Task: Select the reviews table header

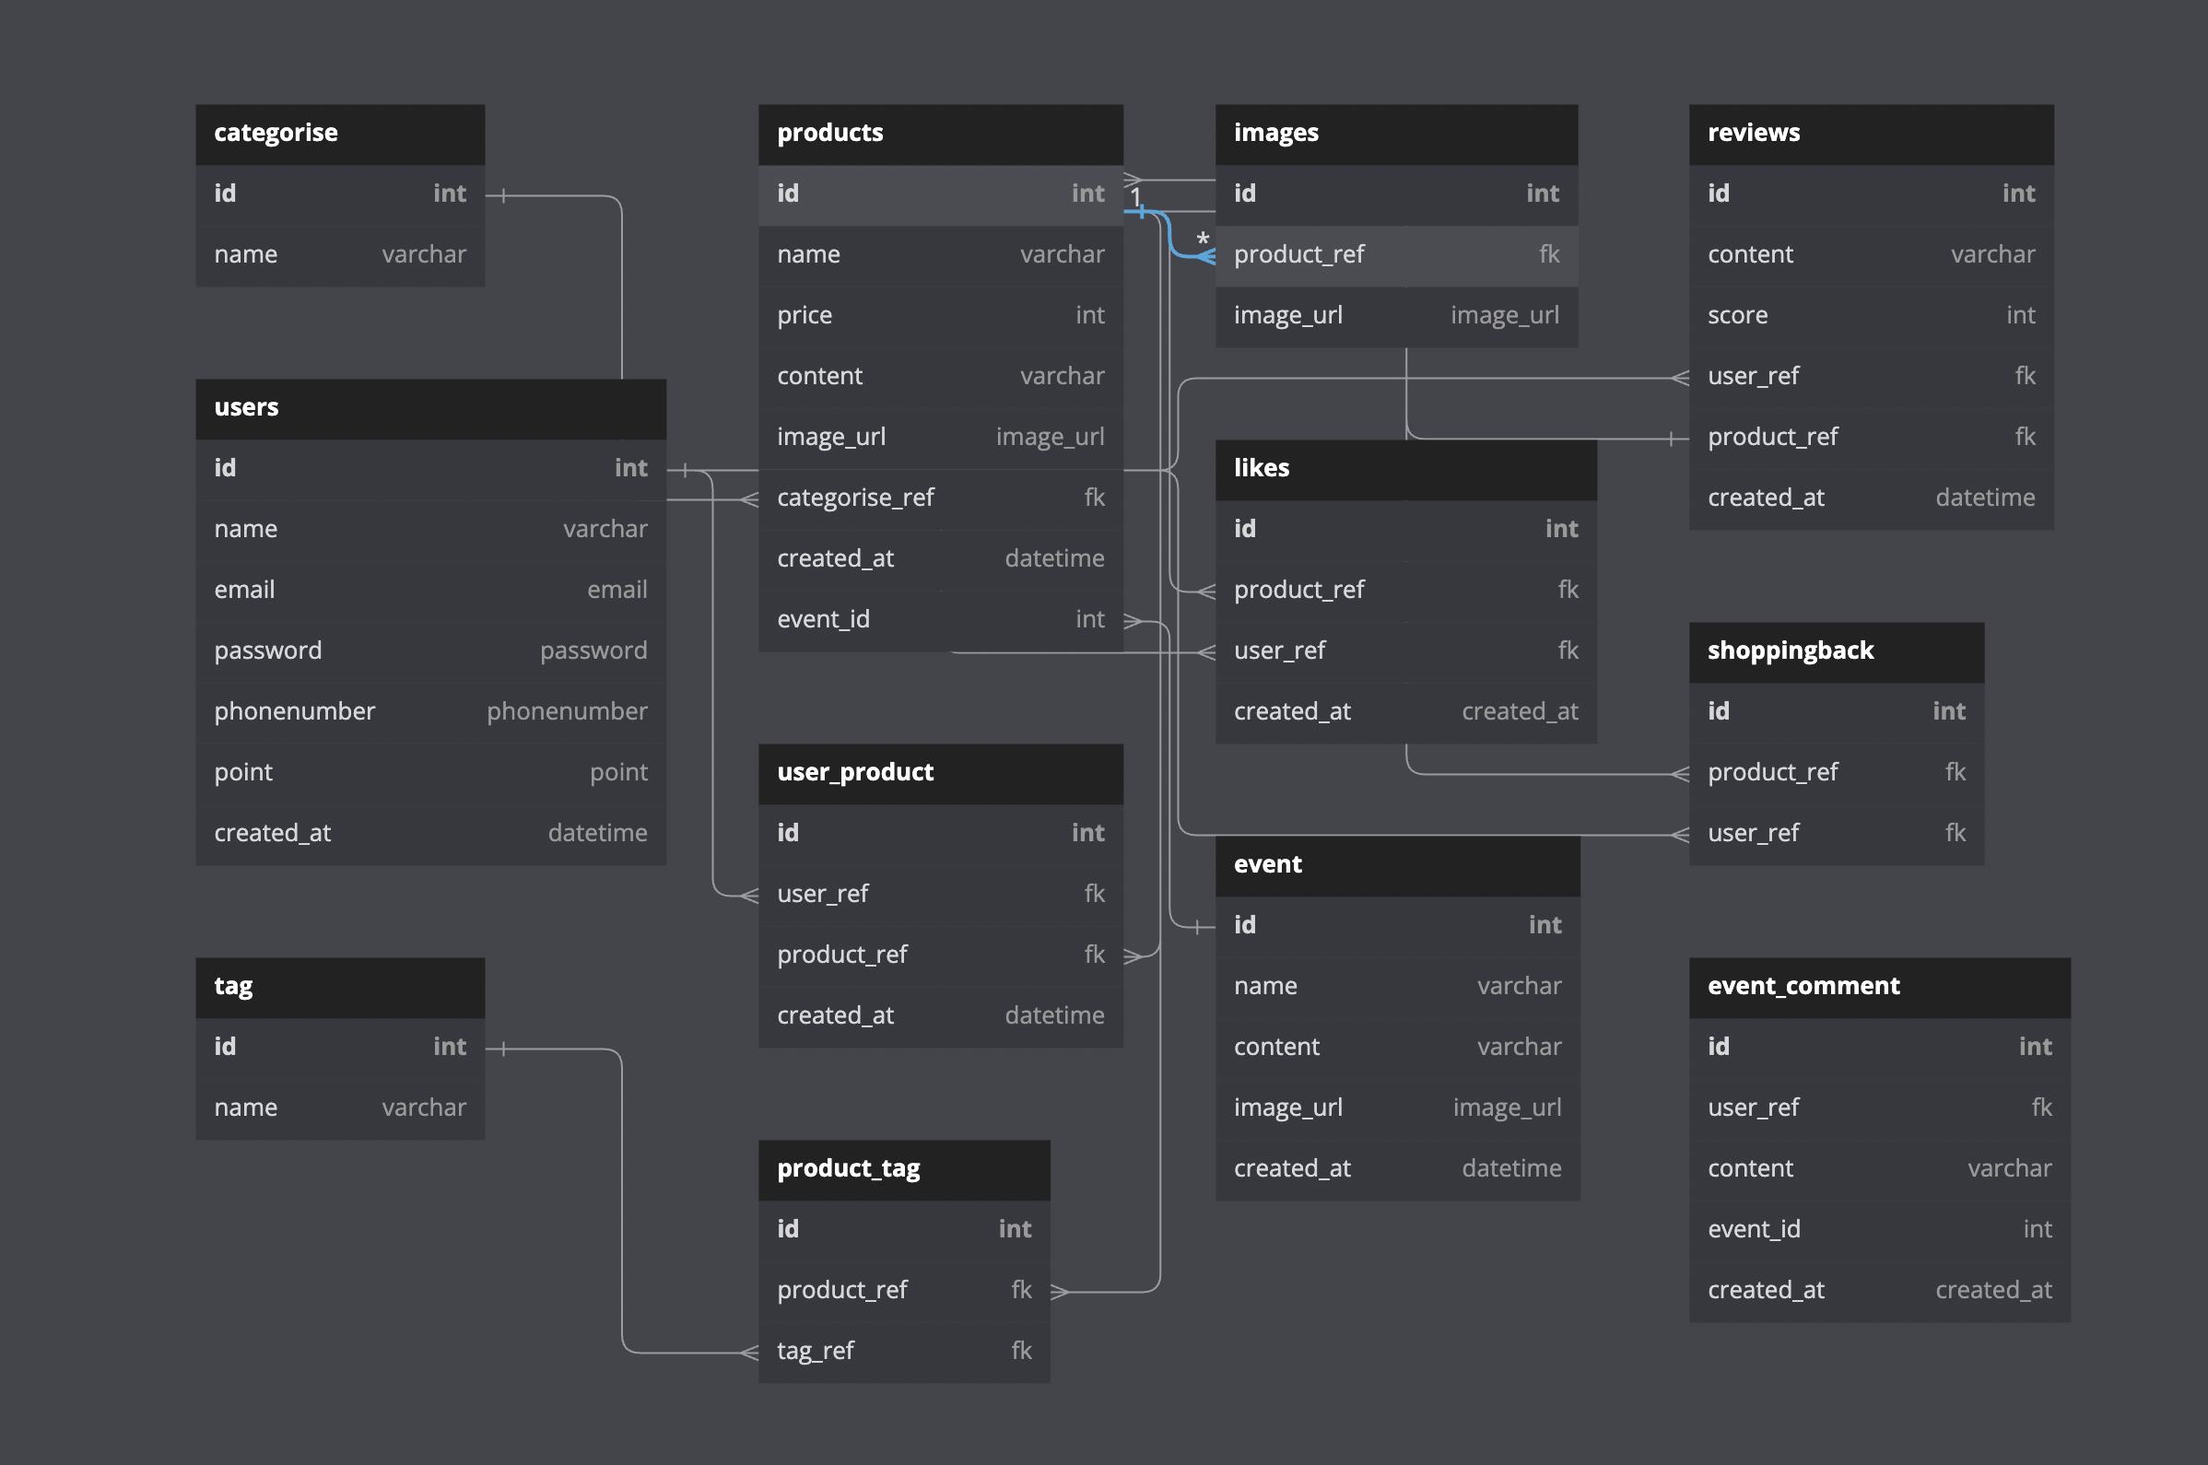Action: click(1869, 133)
